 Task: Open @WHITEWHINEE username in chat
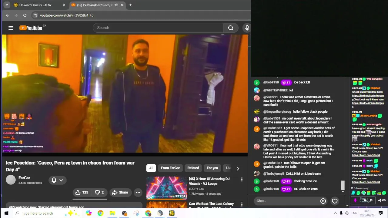pos(275,90)
